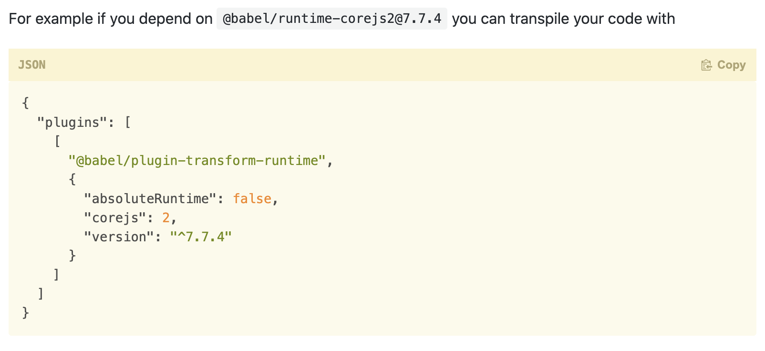Click the words 'For example if you depend on'
The height and width of the screenshot is (351, 765).
click(x=111, y=19)
